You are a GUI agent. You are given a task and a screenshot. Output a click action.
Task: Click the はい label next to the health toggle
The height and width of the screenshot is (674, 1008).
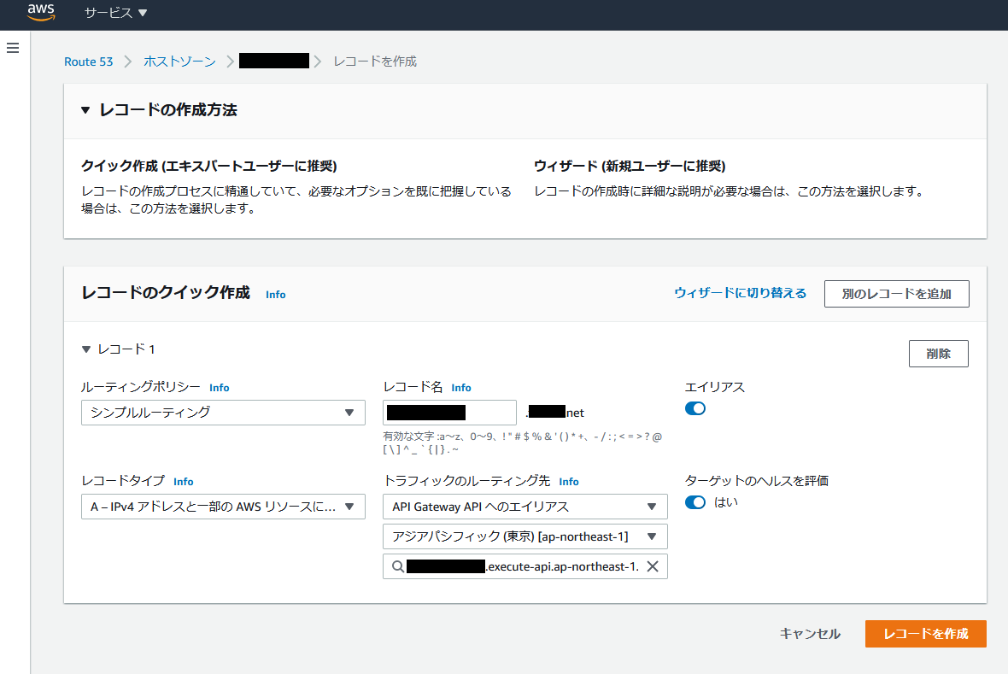click(726, 502)
